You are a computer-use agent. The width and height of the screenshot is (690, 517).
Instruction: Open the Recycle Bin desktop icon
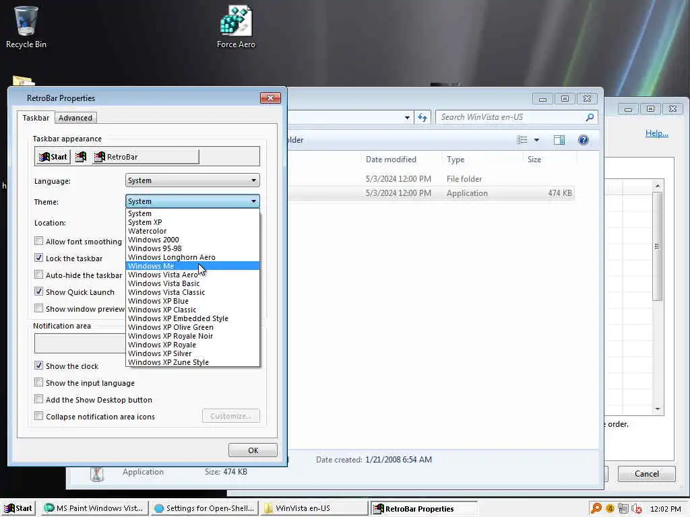pyautogui.click(x=26, y=26)
